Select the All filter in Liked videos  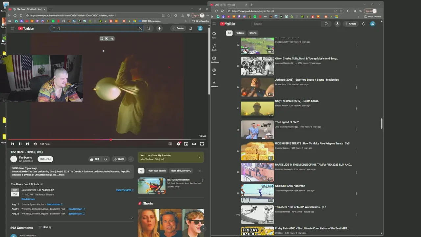[229, 33]
